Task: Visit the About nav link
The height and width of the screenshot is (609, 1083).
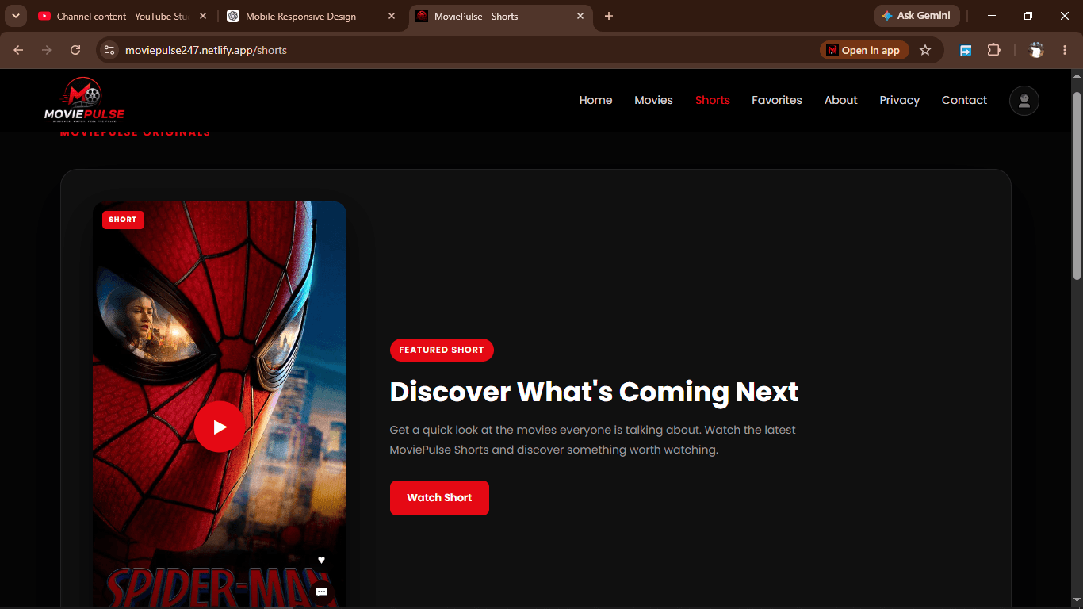Action: tap(840, 100)
